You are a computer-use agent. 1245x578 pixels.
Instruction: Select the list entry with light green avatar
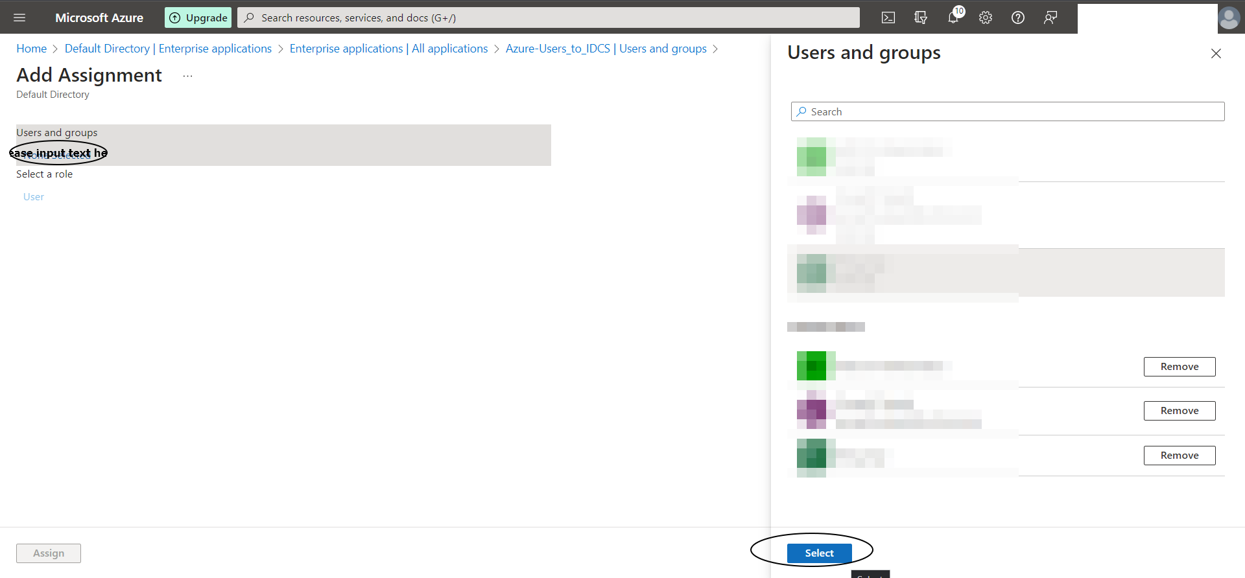point(1006,157)
